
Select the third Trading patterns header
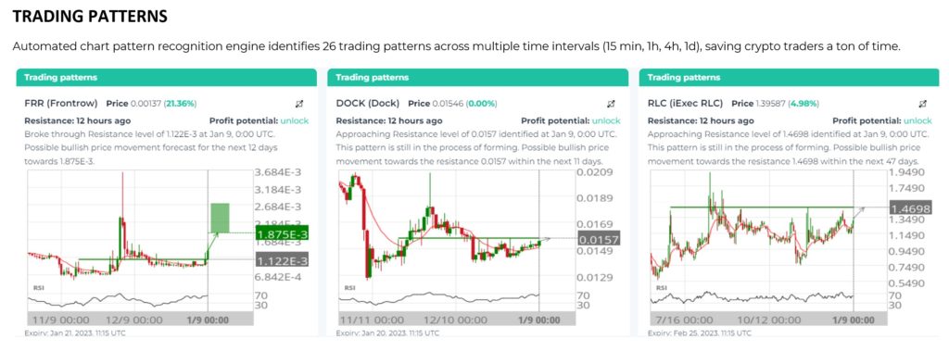[x=790, y=78]
